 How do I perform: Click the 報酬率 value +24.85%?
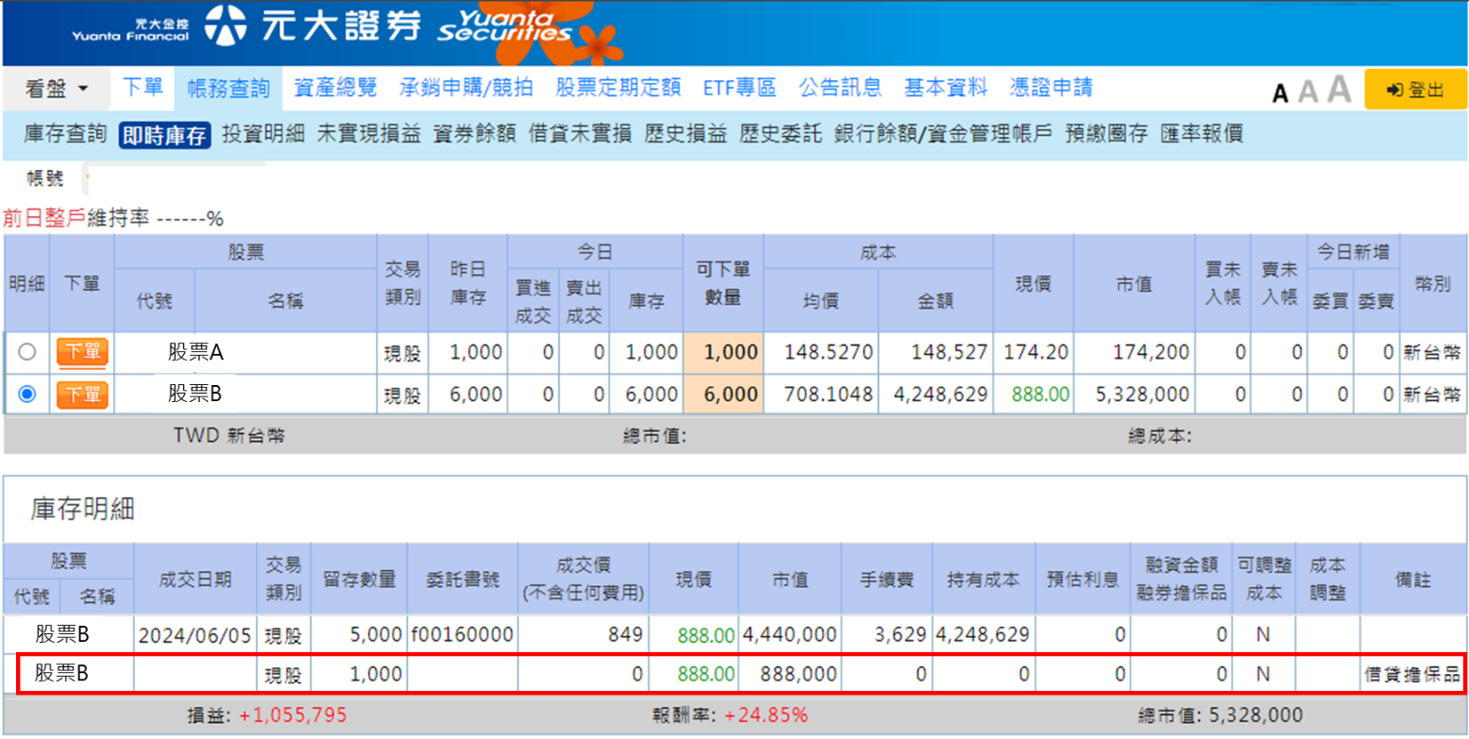(x=768, y=715)
